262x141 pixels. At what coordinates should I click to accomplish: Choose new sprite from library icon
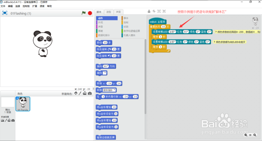76,93
